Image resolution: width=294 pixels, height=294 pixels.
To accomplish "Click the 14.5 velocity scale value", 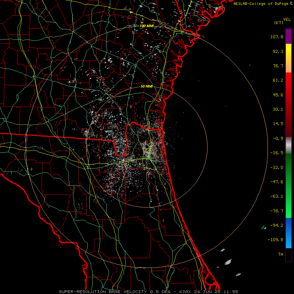I will point(278,124).
